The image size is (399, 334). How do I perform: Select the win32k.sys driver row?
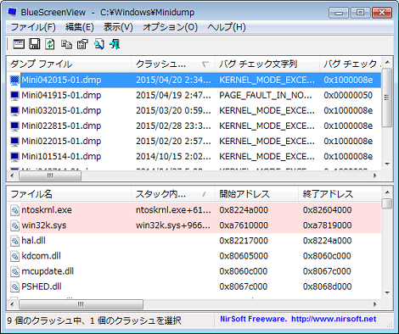(194, 225)
